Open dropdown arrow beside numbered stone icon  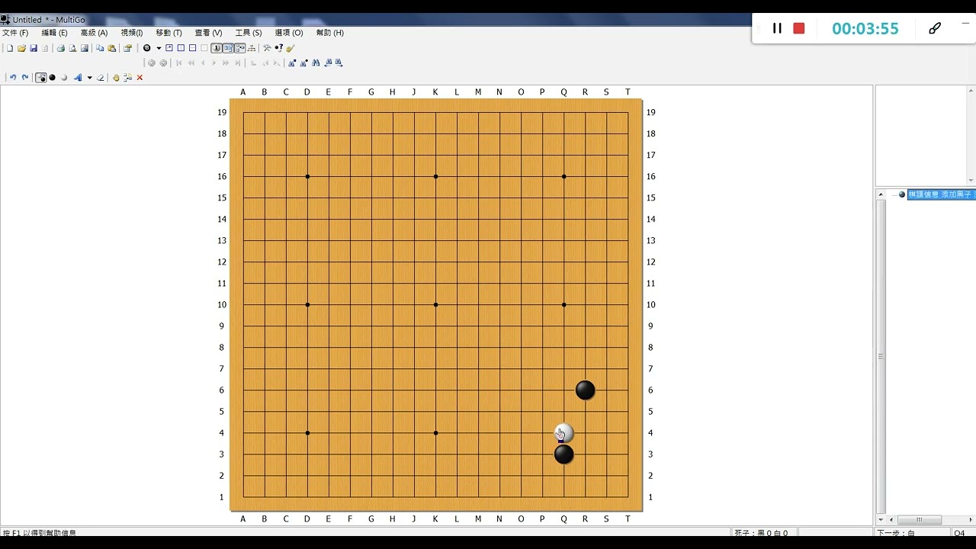click(159, 48)
